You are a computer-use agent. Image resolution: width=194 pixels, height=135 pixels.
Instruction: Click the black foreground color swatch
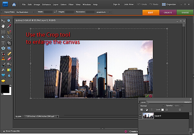point(5,89)
